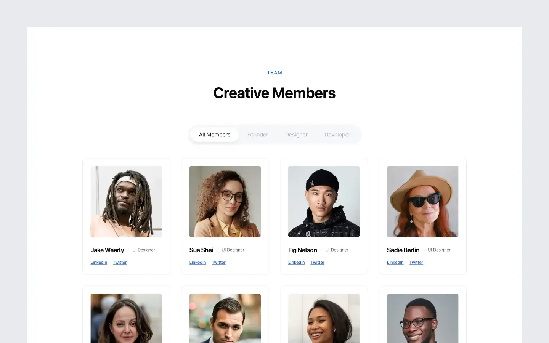The image size is (549, 343).
Task: Click the name Fig Nelson
Action: [302, 250]
